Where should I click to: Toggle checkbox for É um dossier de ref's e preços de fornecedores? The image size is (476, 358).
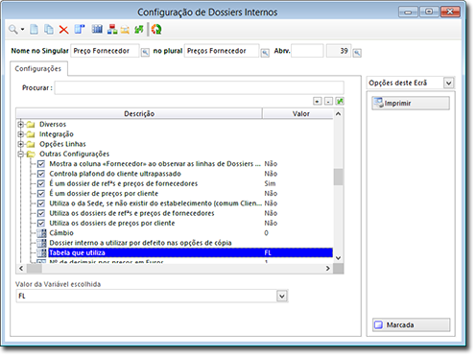41,183
